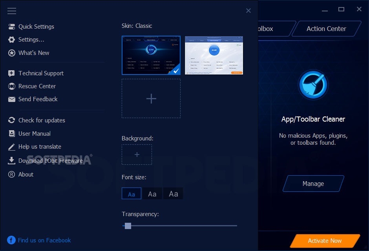Maximize the main application window

point(341,9)
